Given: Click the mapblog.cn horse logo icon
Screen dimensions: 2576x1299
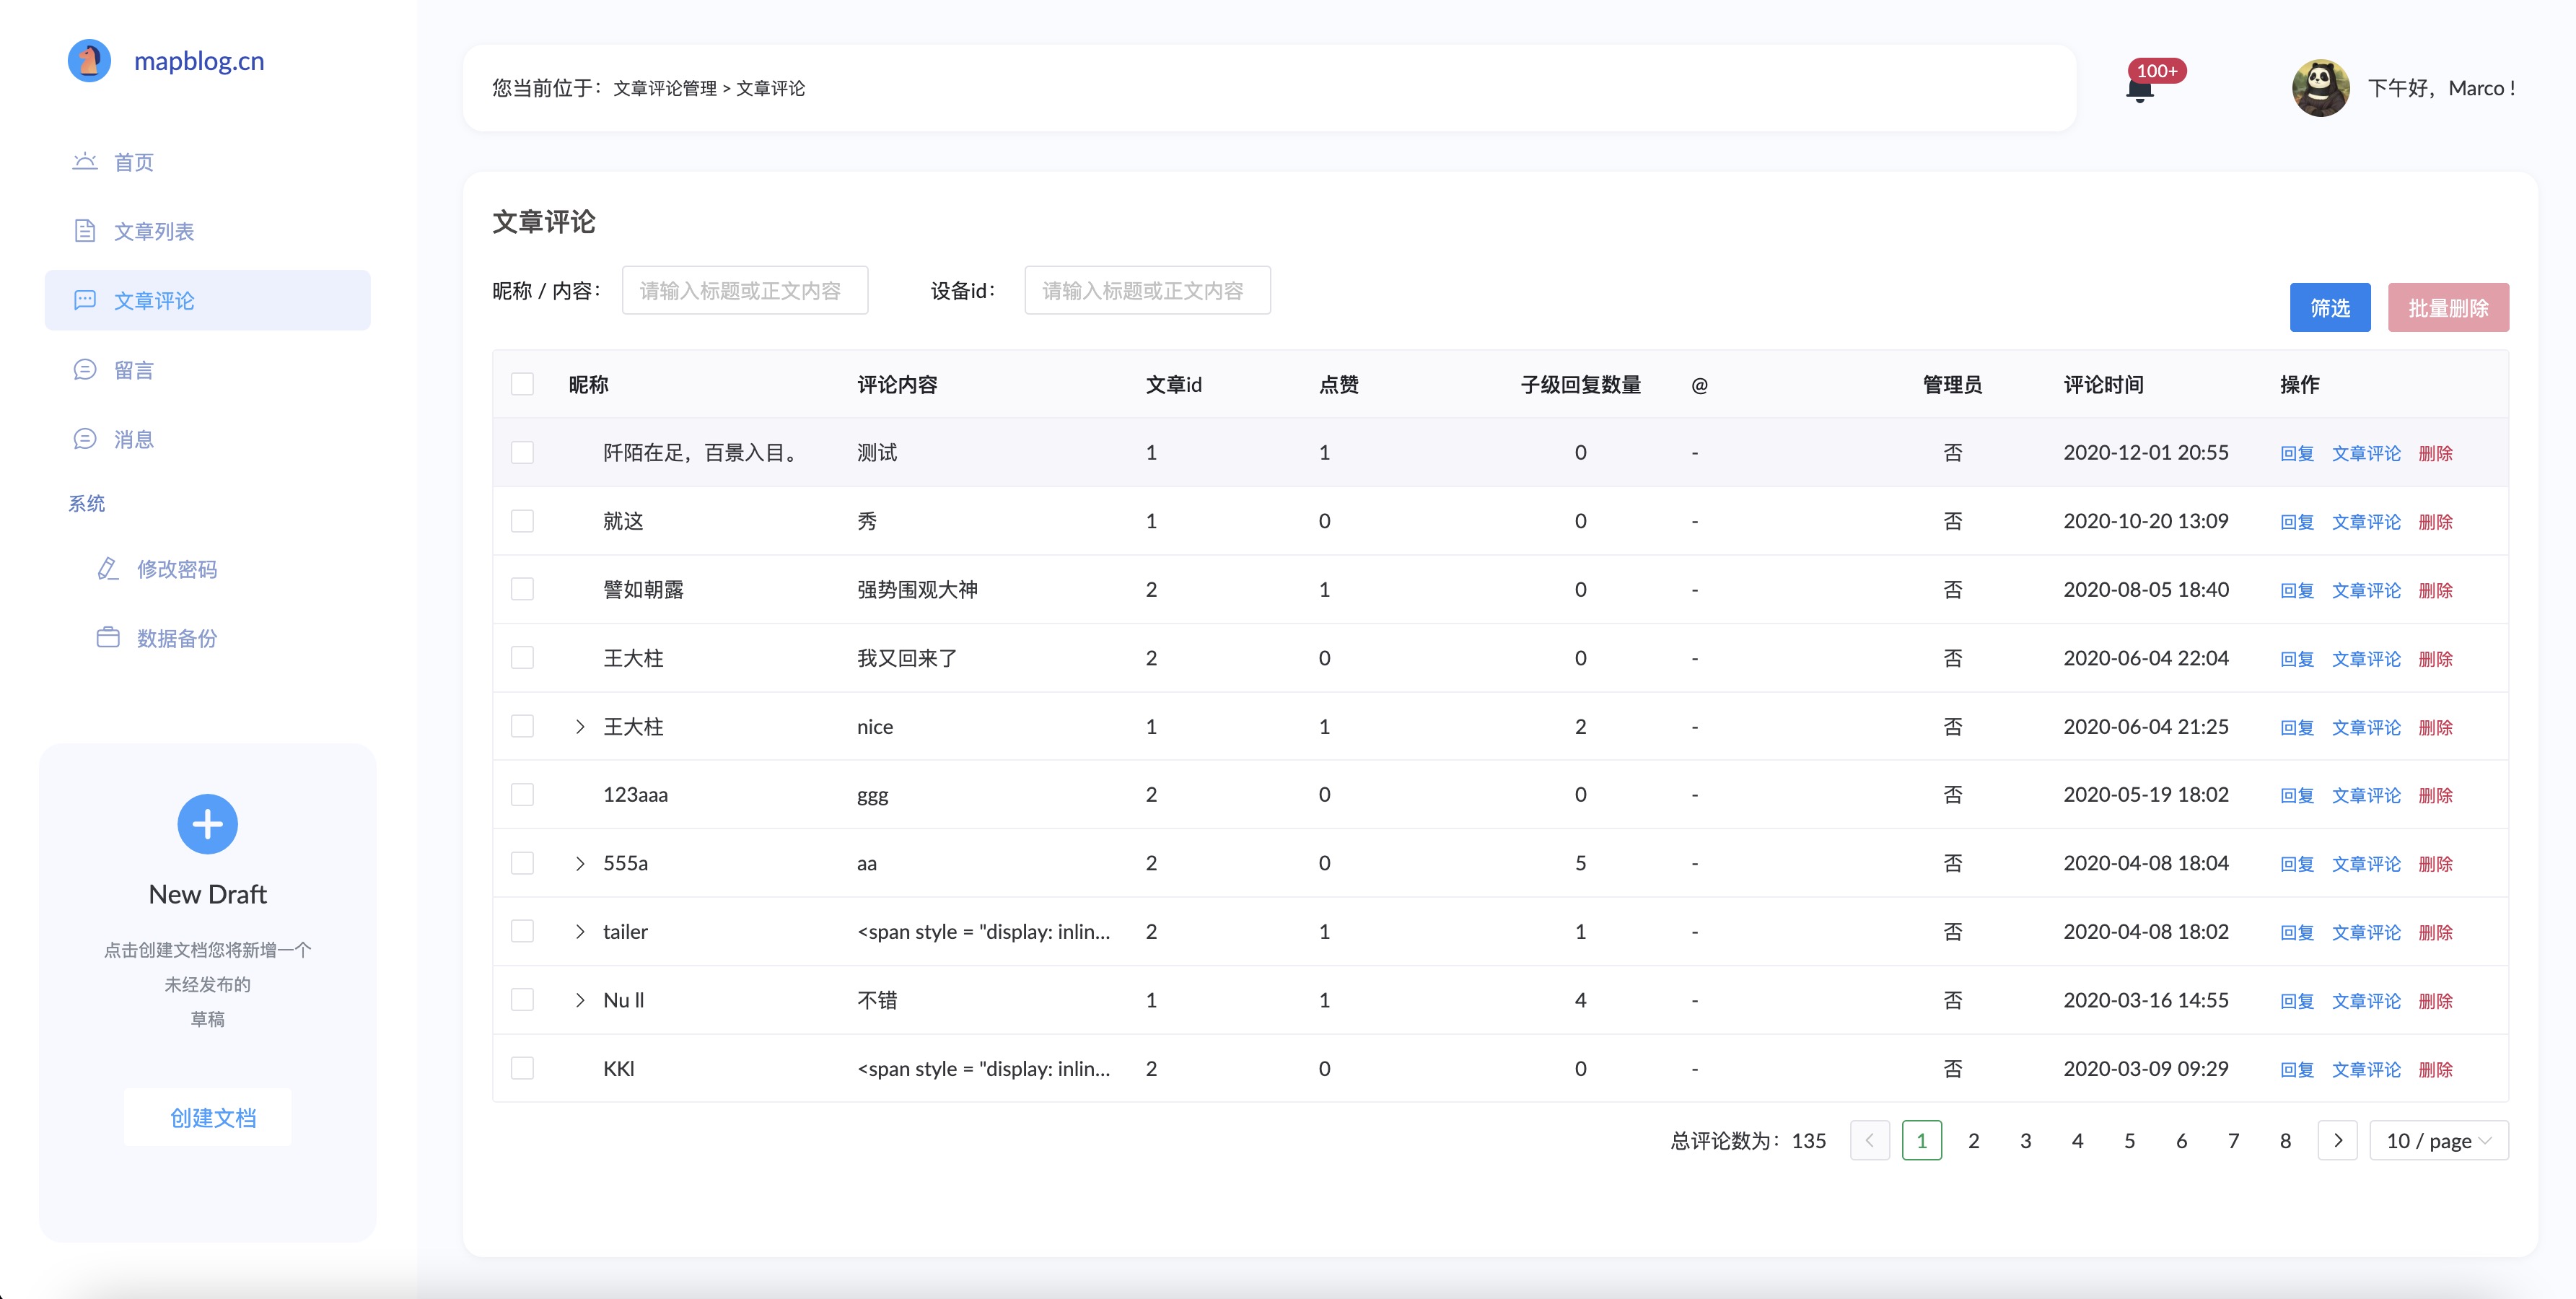Looking at the screenshot, I should [89, 61].
